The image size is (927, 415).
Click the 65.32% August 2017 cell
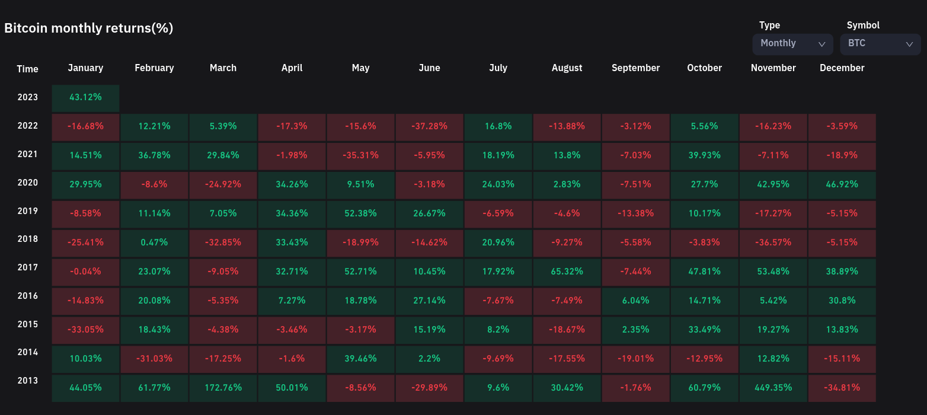[x=567, y=272]
